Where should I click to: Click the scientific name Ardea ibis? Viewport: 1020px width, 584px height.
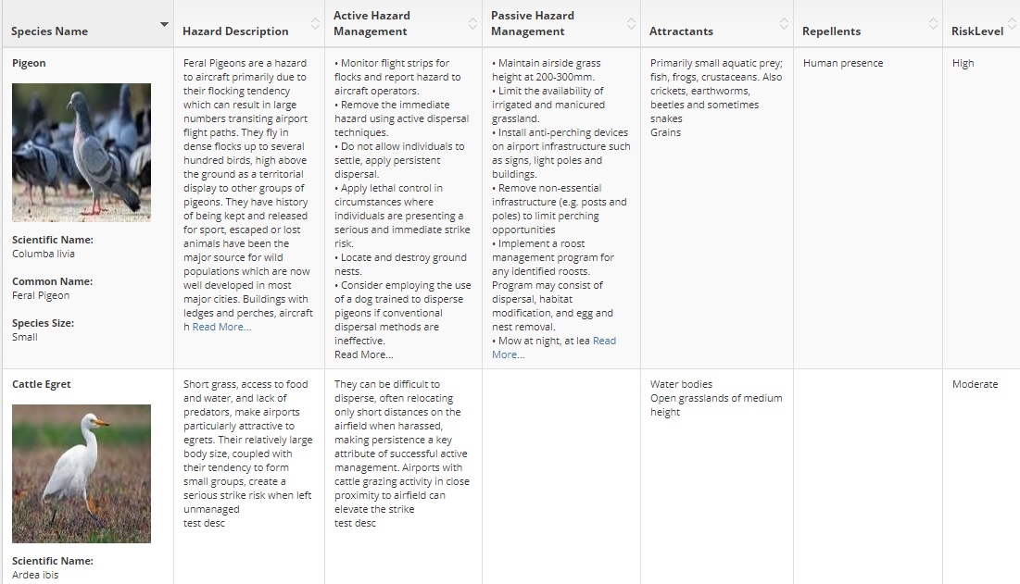36,575
